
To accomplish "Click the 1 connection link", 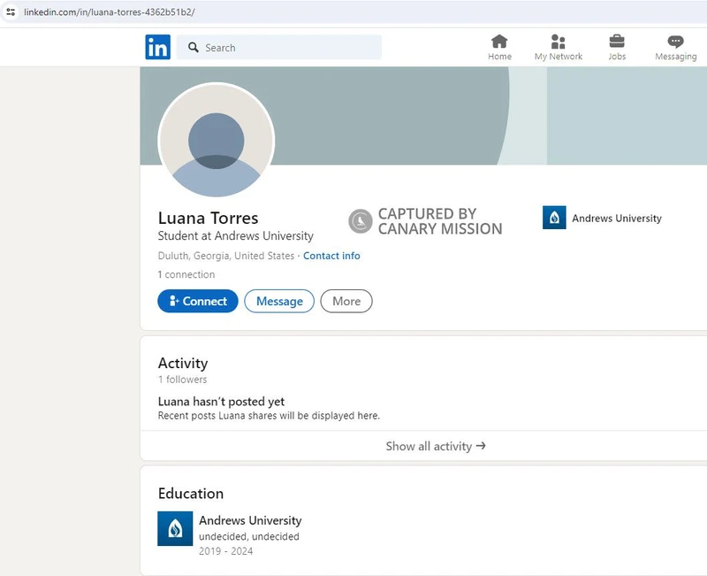I will pyautogui.click(x=187, y=274).
